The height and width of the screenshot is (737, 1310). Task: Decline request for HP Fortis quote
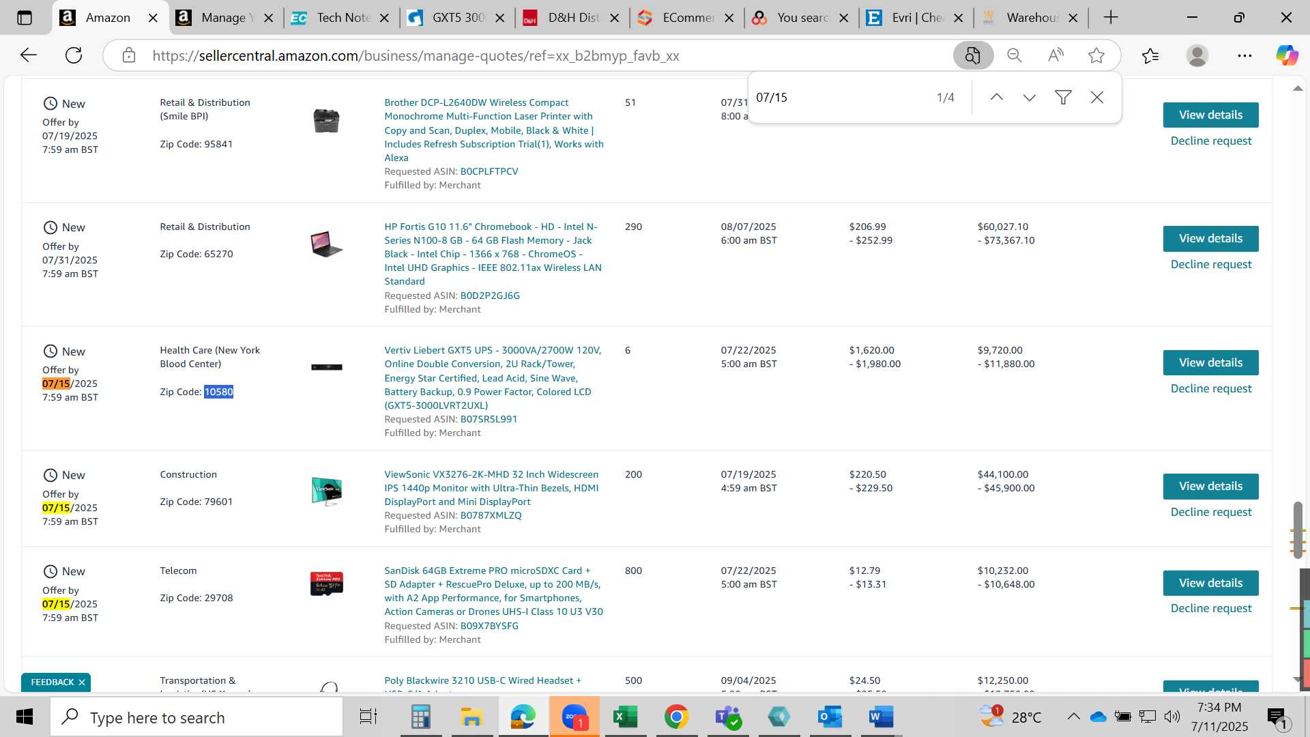point(1211,264)
